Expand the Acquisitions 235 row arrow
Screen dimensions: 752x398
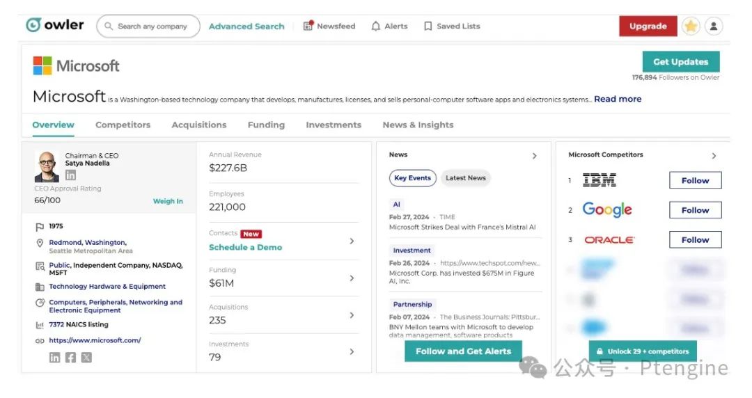[352, 315]
